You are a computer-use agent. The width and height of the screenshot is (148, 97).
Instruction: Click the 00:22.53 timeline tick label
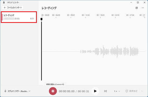pos(115,15)
